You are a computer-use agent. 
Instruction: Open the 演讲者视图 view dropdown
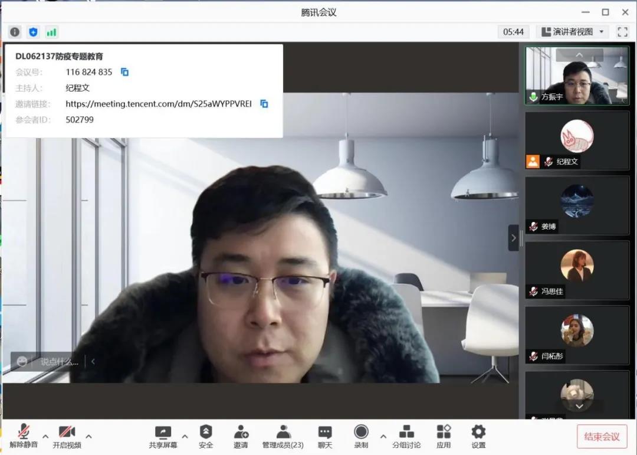[x=573, y=32]
